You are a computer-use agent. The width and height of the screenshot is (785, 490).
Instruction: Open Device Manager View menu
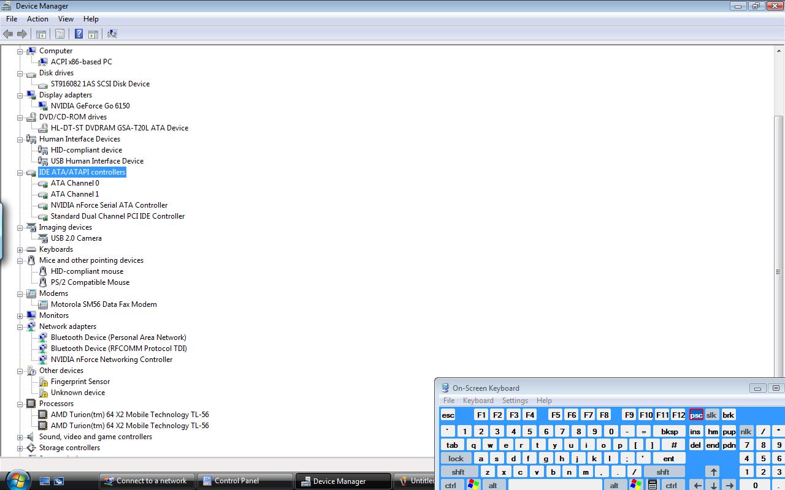coord(66,19)
